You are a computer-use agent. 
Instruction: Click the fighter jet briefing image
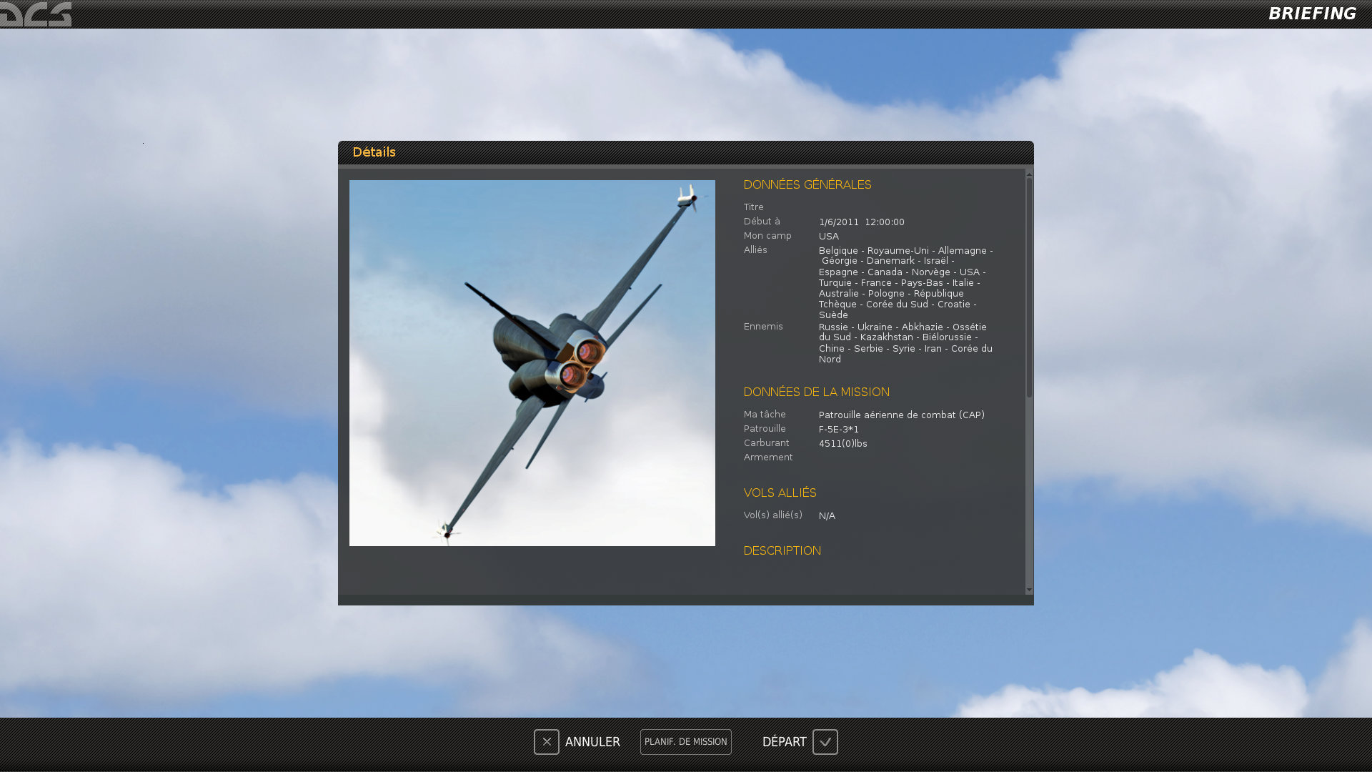click(x=532, y=363)
